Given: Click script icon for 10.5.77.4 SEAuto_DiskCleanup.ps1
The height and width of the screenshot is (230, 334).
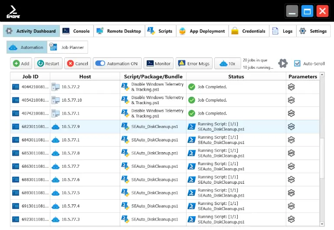Looking at the screenshot, I should click(125, 206).
